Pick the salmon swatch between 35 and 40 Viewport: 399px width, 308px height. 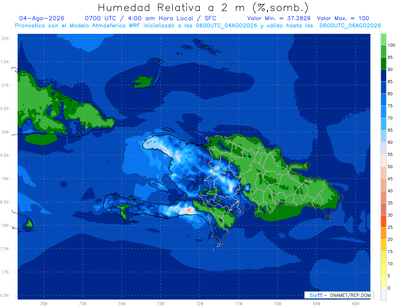pos(383,197)
